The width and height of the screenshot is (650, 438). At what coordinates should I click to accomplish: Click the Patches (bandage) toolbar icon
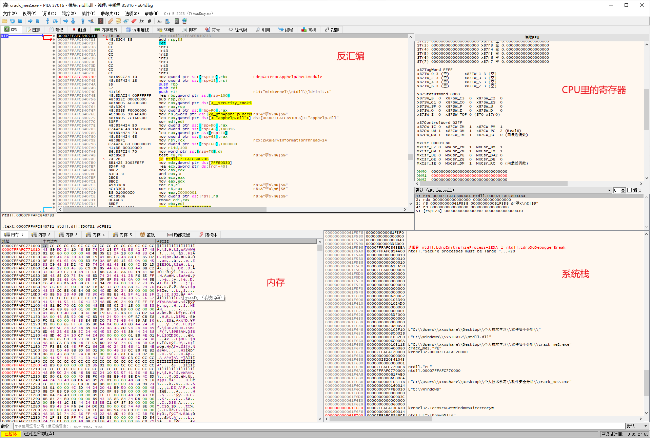click(110, 21)
